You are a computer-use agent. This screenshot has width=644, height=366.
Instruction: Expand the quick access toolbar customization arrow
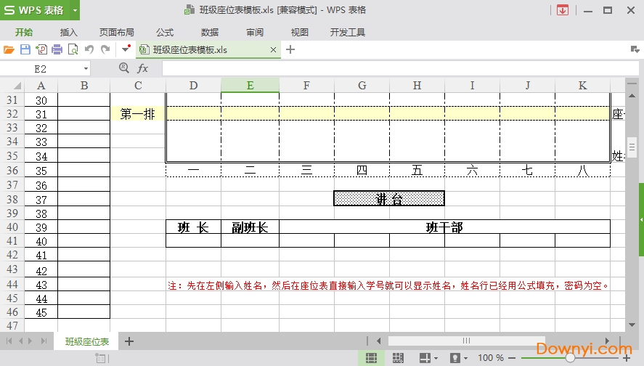pos(126,49)
